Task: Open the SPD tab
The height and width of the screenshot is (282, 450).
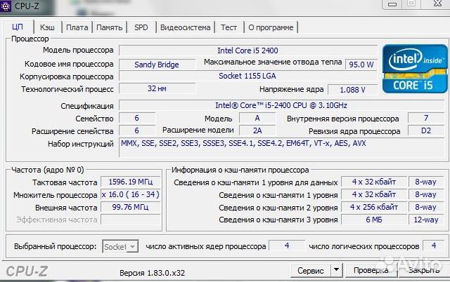Action: 141,27
